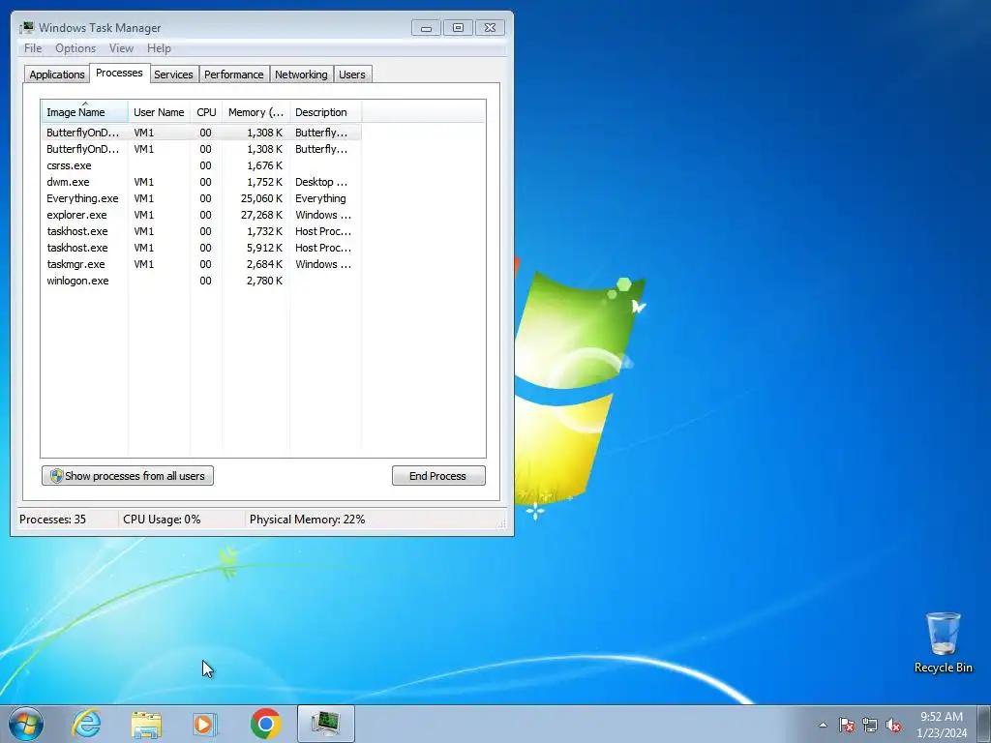Click the Task Manager title bar icon
This screenshot has height=743, width=991.
coord(26,27)
